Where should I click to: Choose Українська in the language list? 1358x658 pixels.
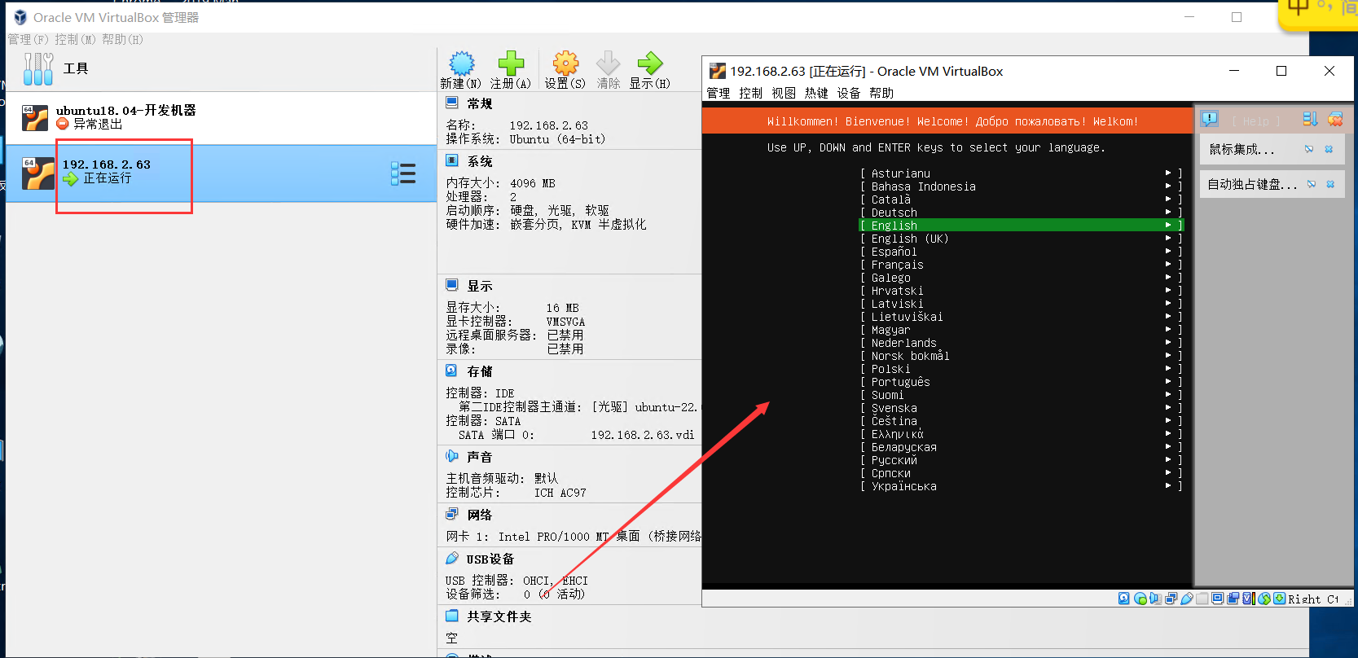[1021, 486]
